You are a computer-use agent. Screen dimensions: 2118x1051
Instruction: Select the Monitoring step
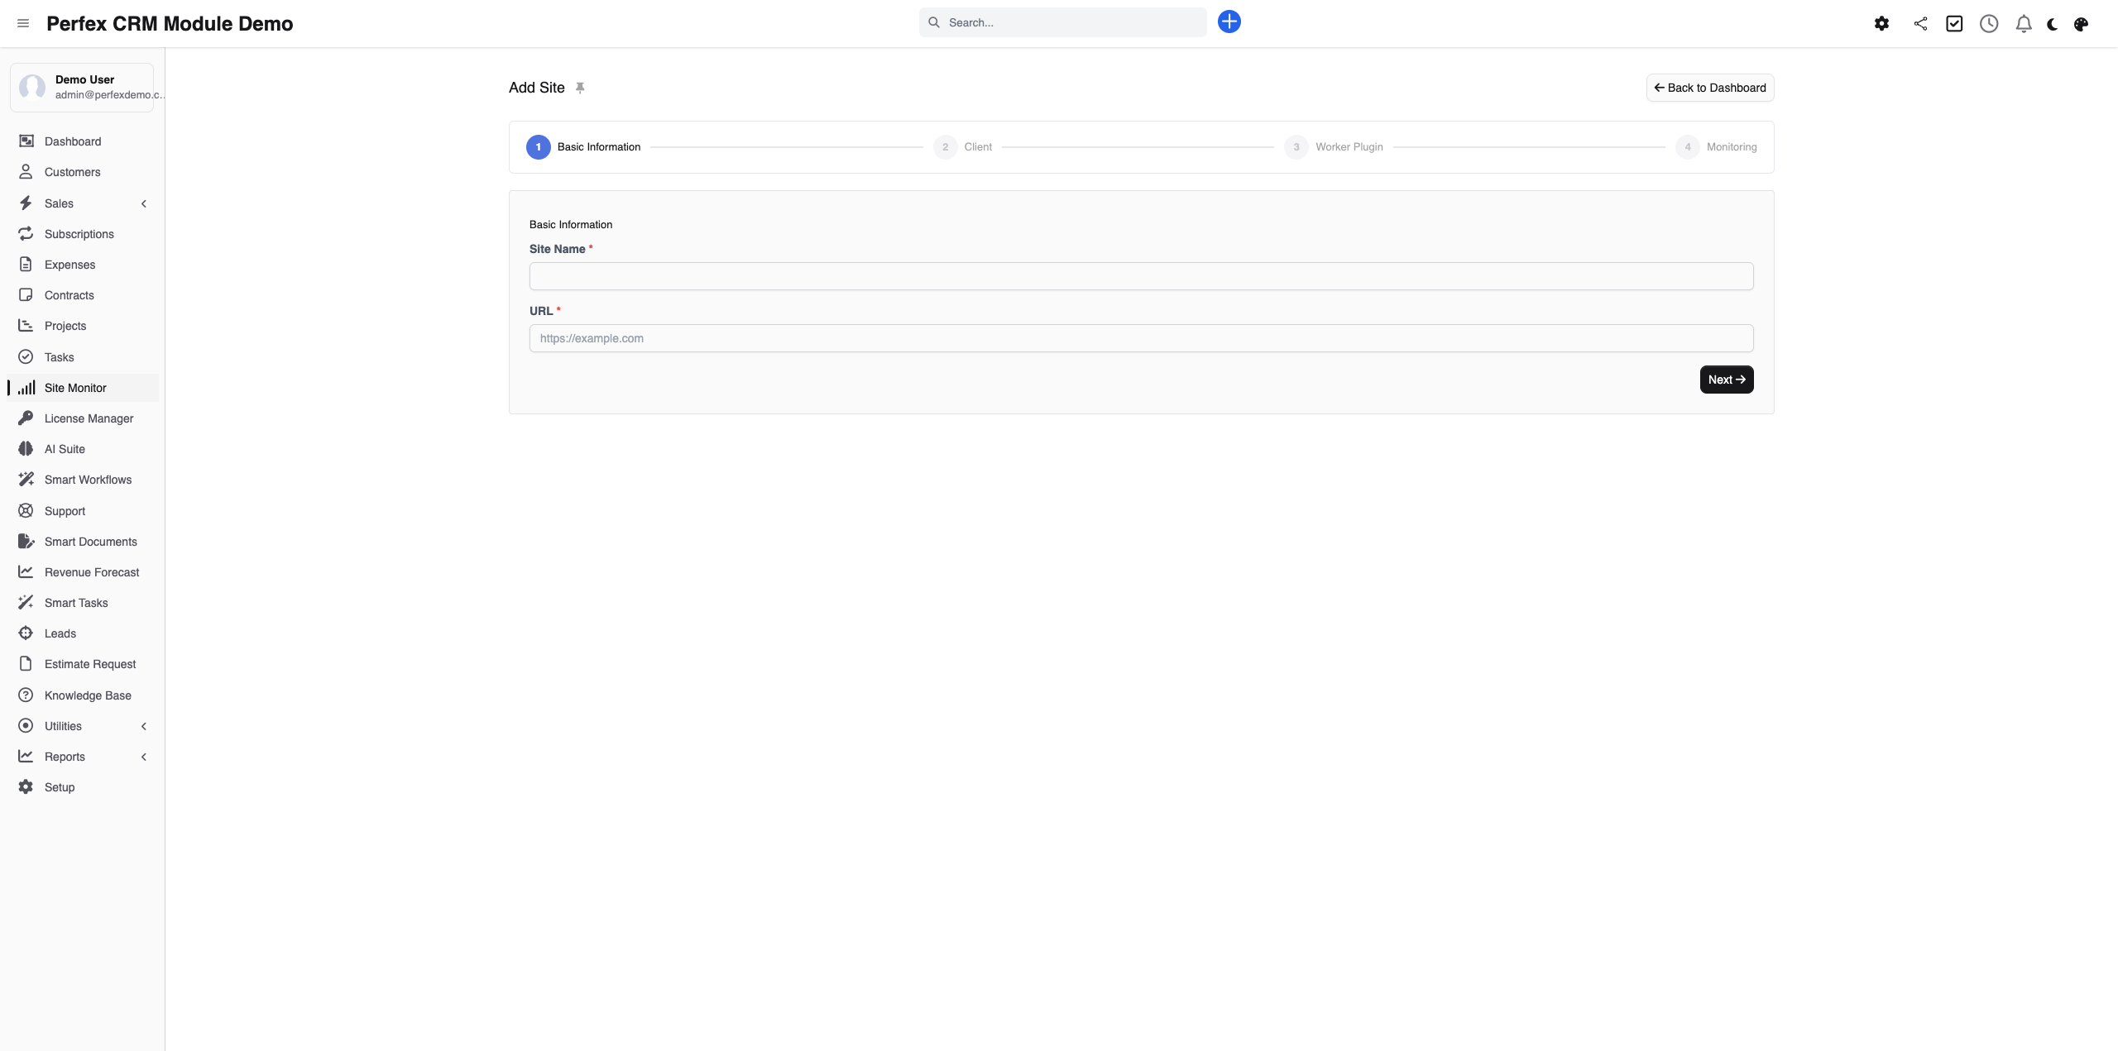(1717, 147)
